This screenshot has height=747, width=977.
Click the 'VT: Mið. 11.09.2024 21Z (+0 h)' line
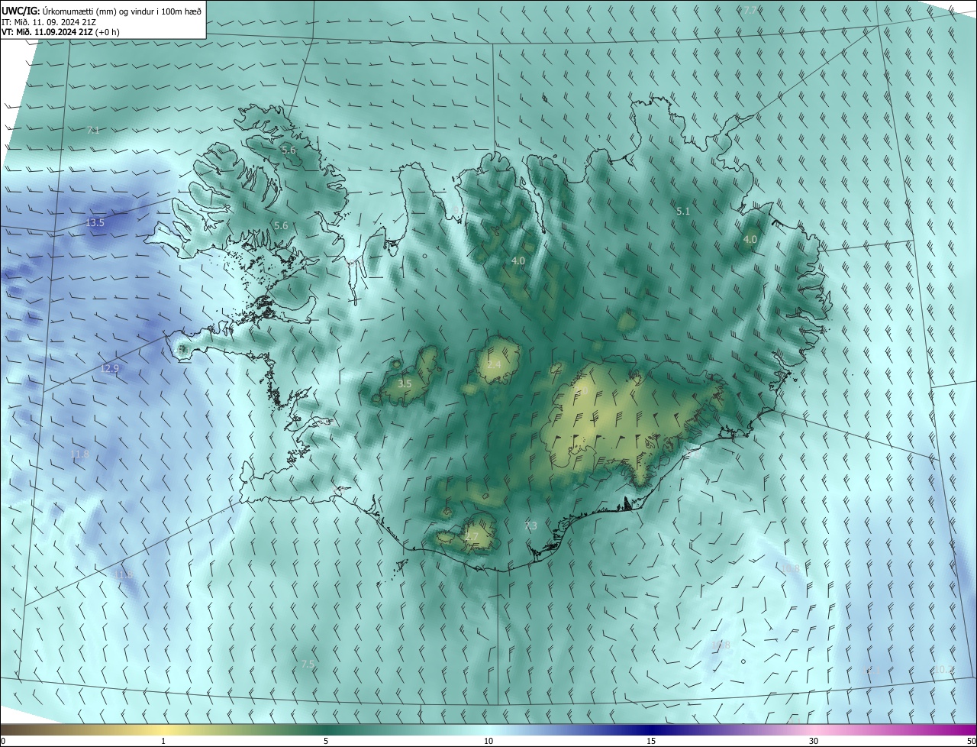[x=60, y=32]
